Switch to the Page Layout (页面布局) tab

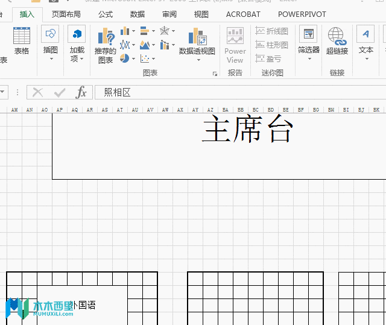point(66,14)
